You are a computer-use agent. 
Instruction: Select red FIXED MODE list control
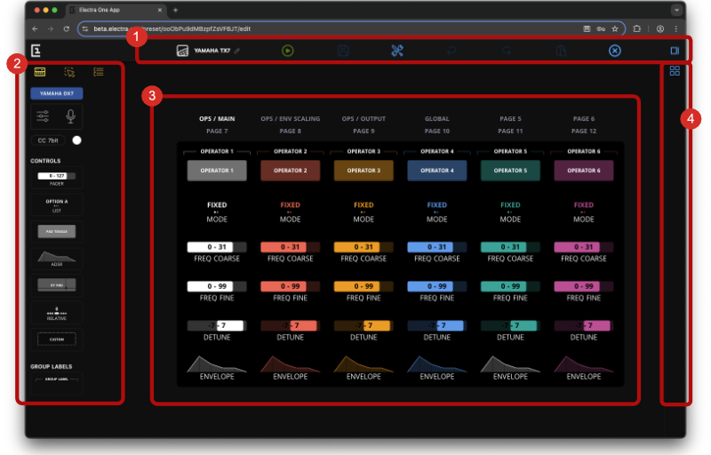(x=291, y=212)
